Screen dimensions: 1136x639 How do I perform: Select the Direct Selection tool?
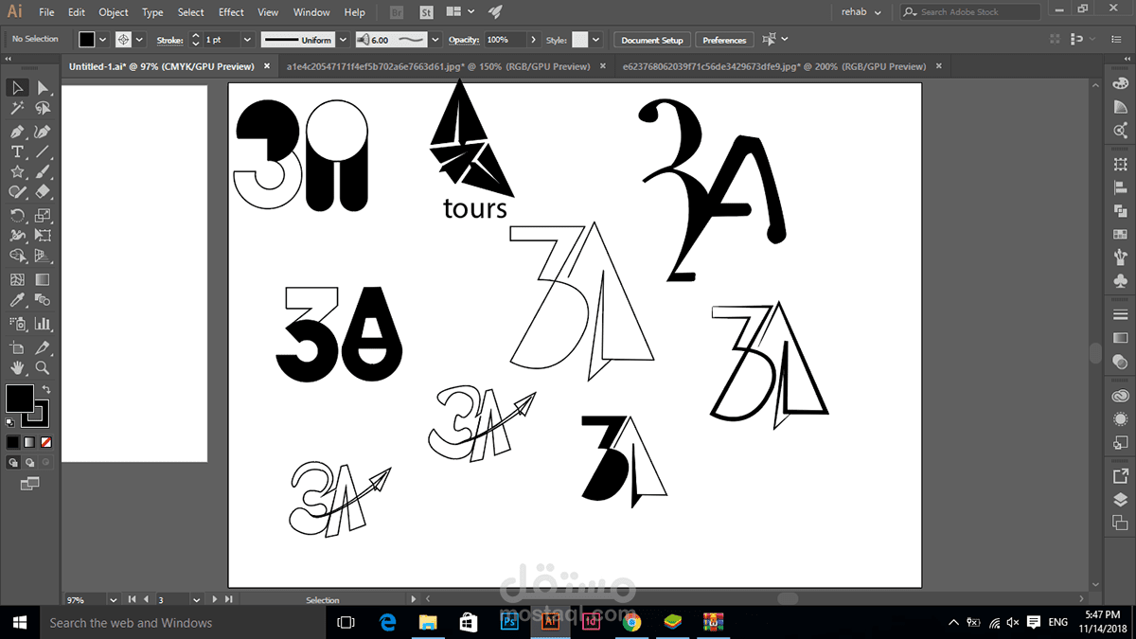click(43, 88)
